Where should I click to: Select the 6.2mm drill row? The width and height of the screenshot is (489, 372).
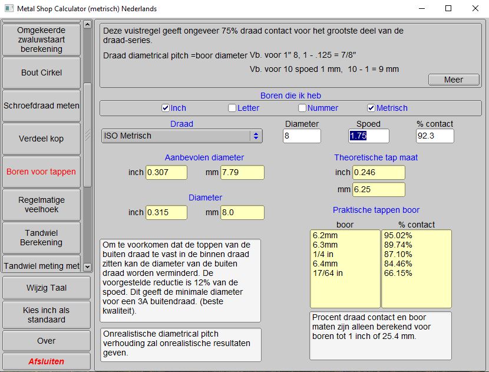(345, 235)
